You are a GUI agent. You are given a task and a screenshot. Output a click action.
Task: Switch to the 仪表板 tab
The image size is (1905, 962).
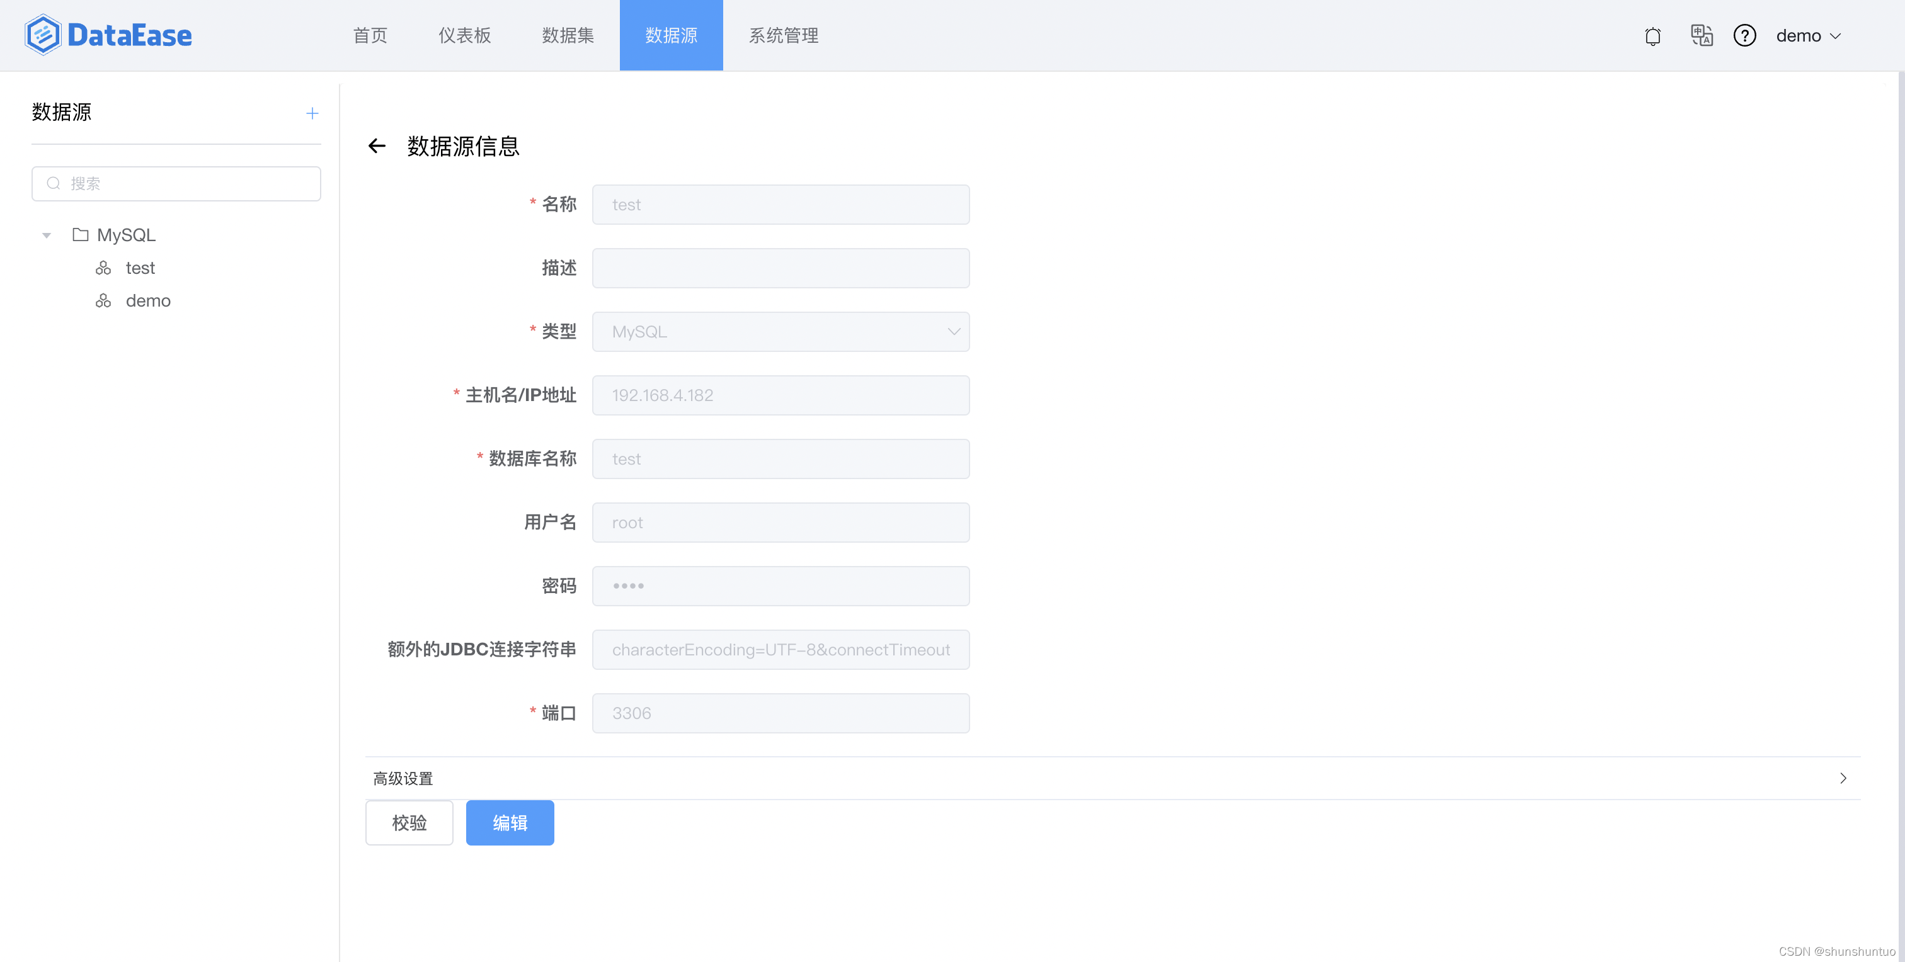464,35
